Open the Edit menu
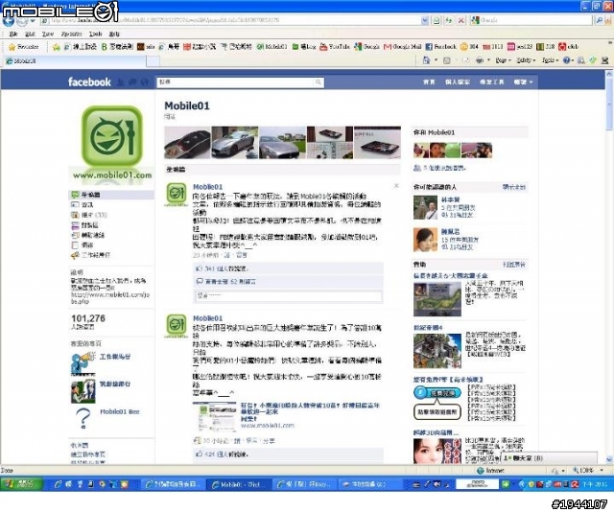This screenshot has width=614, height=512. [x=30, y=35]
